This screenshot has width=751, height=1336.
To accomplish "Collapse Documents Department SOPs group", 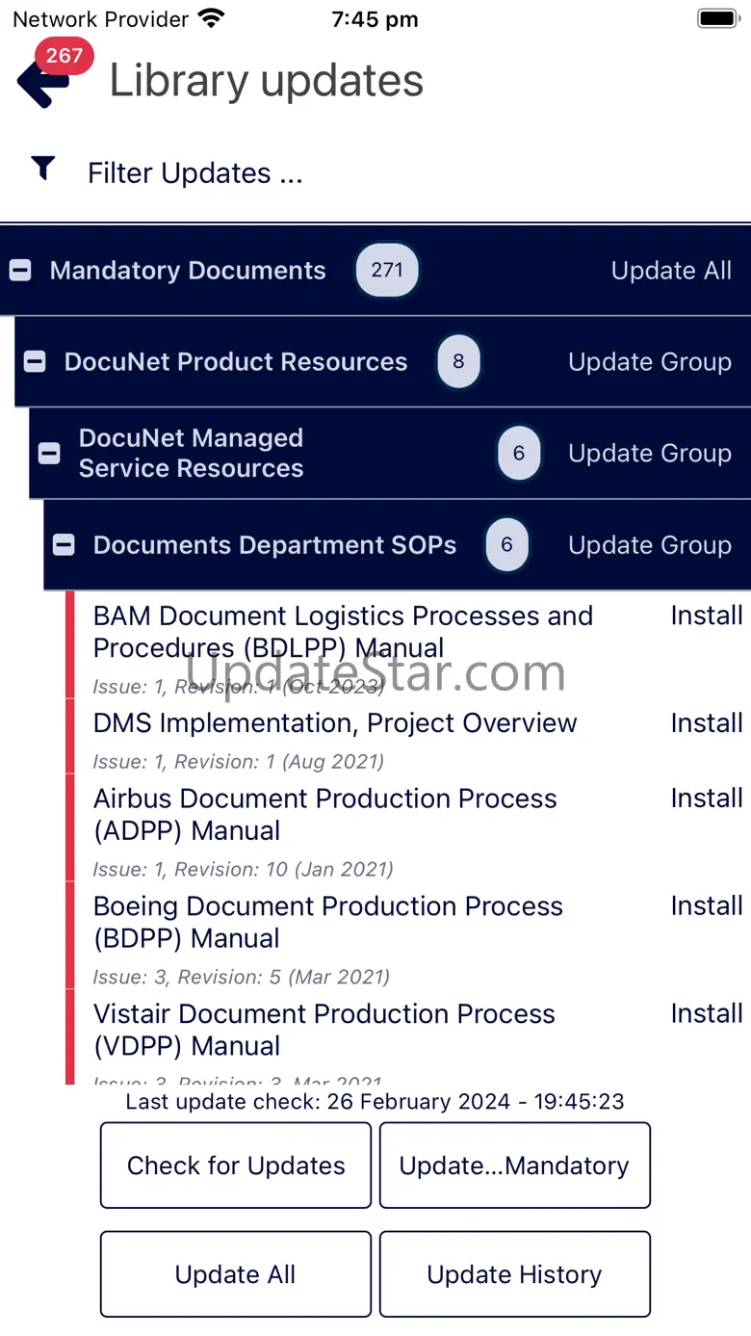I will 64,545.
